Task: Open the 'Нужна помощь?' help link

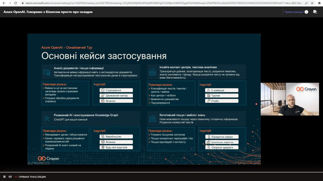Action: [294, 12]
